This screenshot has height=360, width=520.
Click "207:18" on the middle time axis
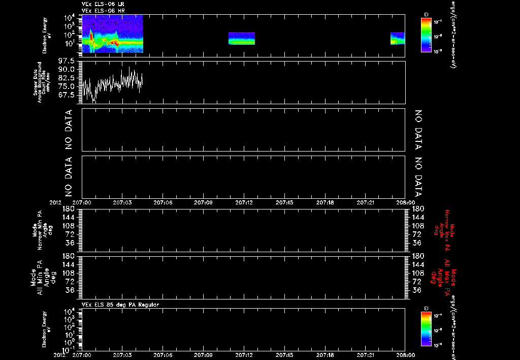(325, 202)
